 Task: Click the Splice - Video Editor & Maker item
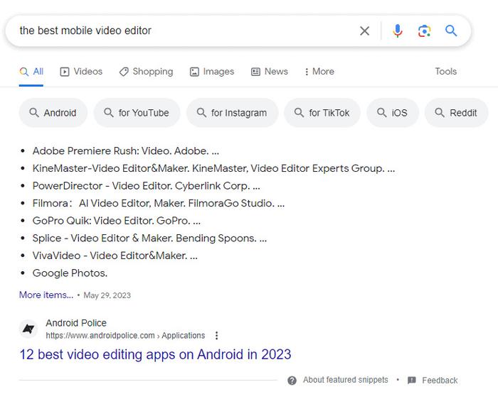pos(149,238)
